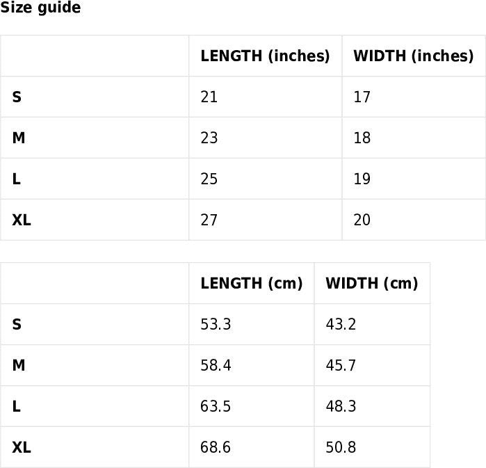The height and width of the screenshot is (468, 486).
Task: Click the XL row in cm table
Action: (x=215, y=447)
